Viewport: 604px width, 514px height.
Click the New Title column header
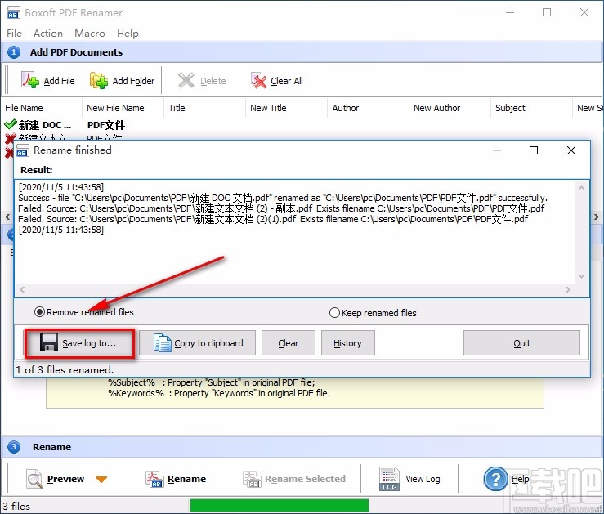[x=286, y=108]
